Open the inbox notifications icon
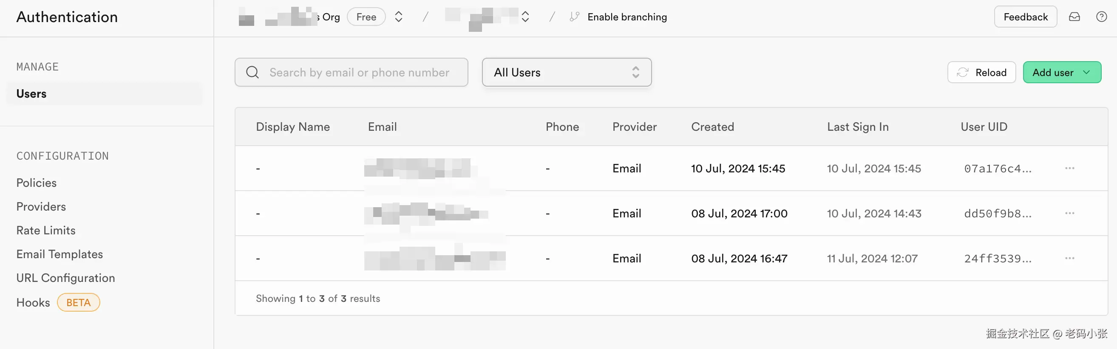Viewport: 1117px width, 349px height. point(1074,17)
